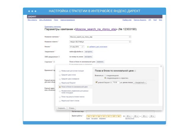Open 'Прогноз бюджета' top-right link
Image resolution: width=189 pixels, height=133 pixels.
(x=140, y=20)
